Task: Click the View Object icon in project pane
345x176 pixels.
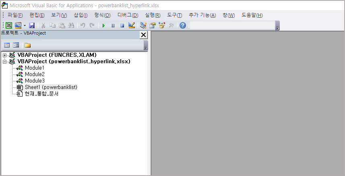Action: tap(16, 45)
